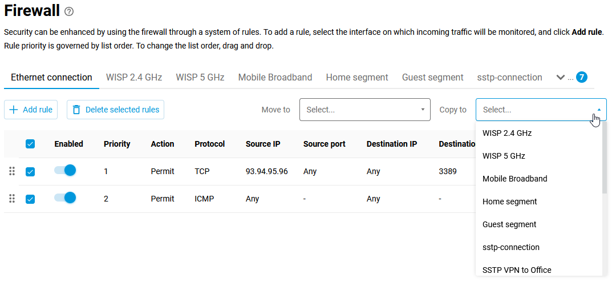Switch to the WISP 2.4 GHz tab
The height and width of the screenshot is (282, 612).
pyautogui.click(x=134, y=77)
